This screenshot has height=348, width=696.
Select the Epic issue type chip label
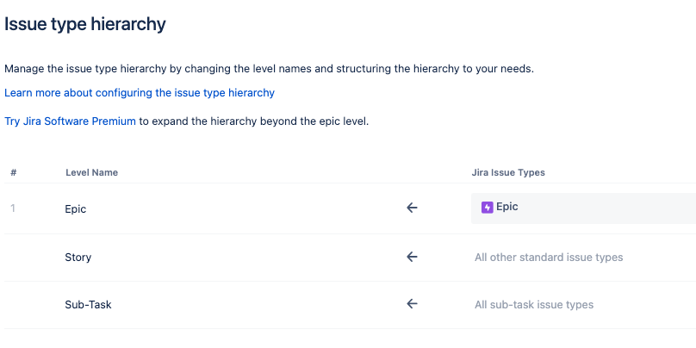pos(506,207)
